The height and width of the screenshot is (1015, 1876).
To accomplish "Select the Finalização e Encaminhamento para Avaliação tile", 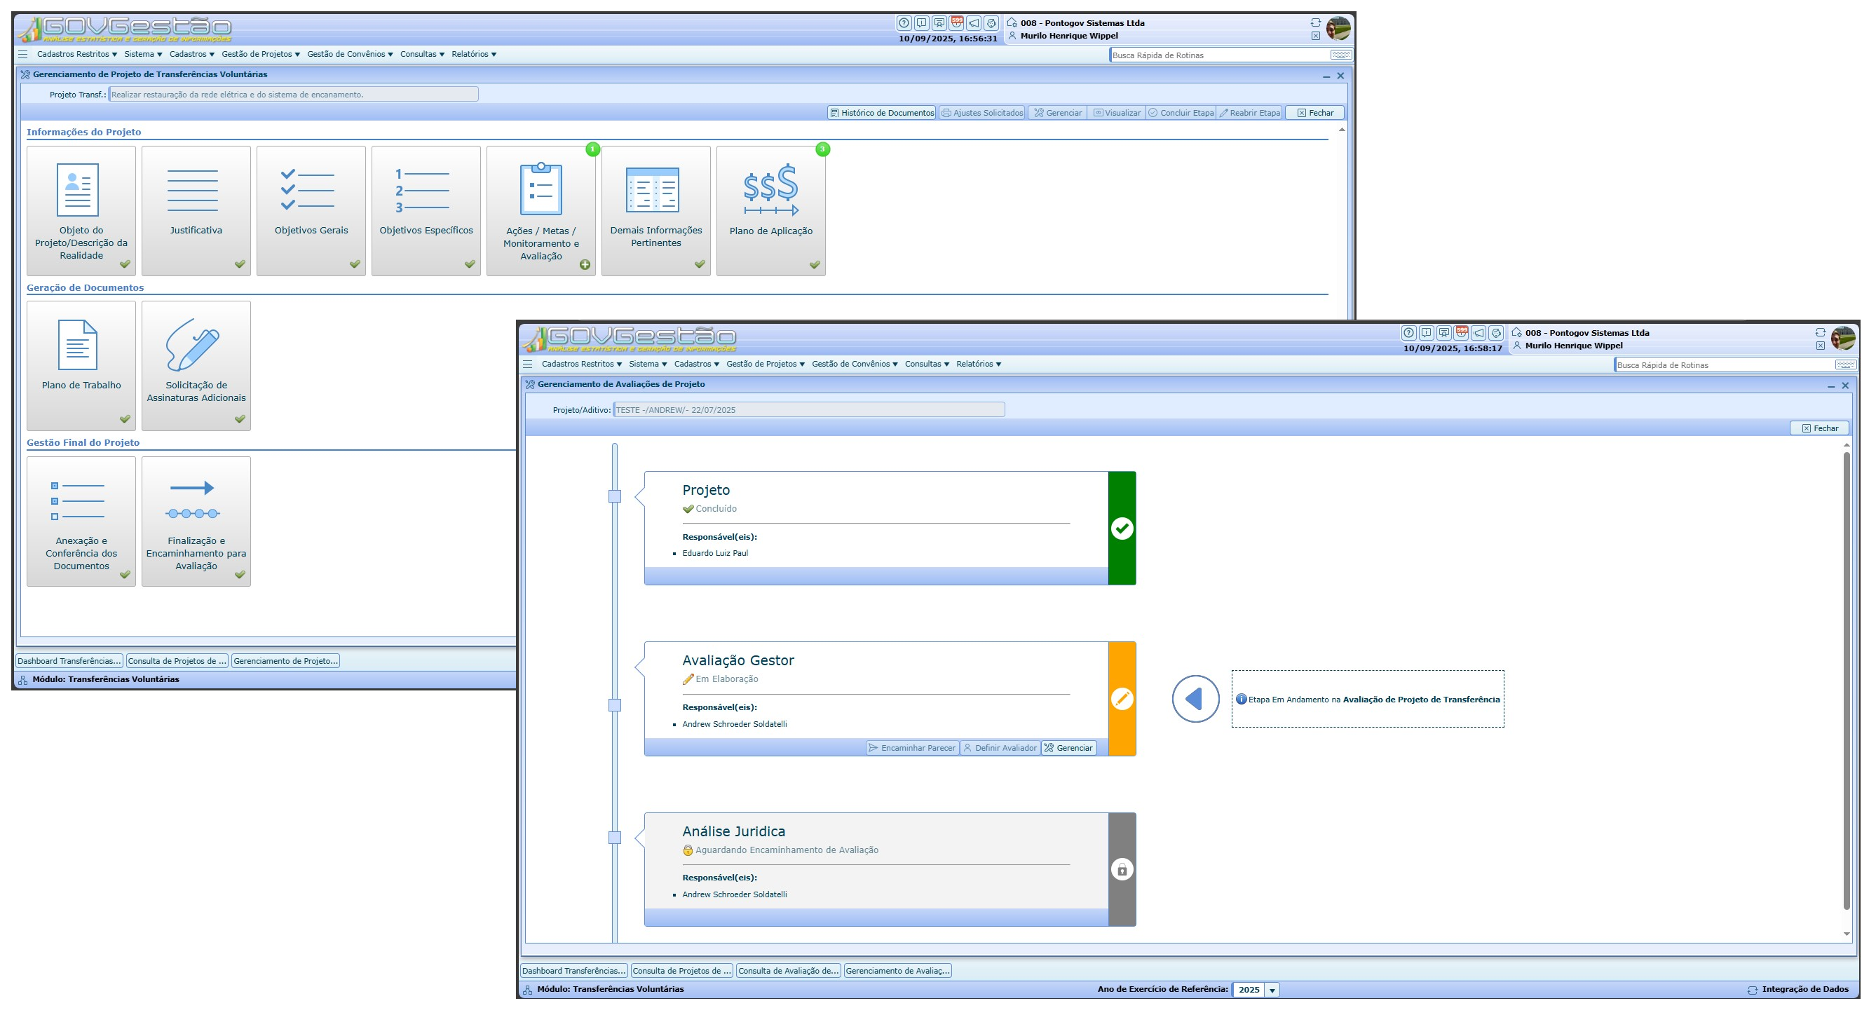I will tap(196, 521).
